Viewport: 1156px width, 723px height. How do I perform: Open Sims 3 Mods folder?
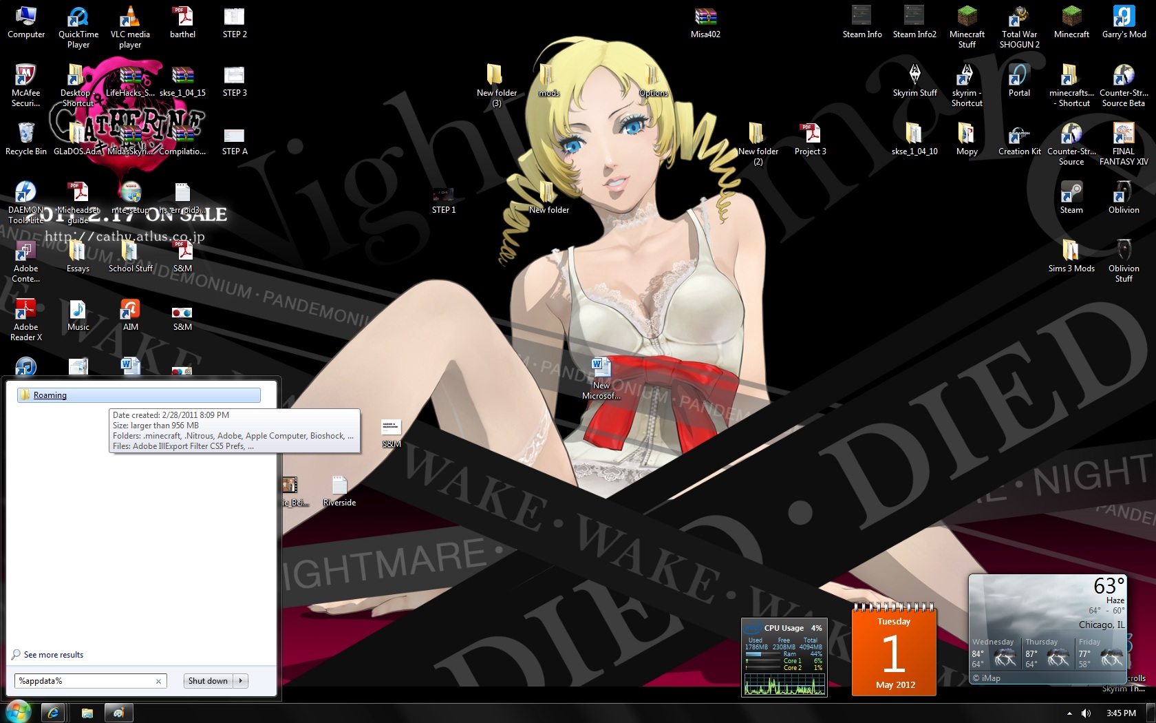coord(1071,256)
